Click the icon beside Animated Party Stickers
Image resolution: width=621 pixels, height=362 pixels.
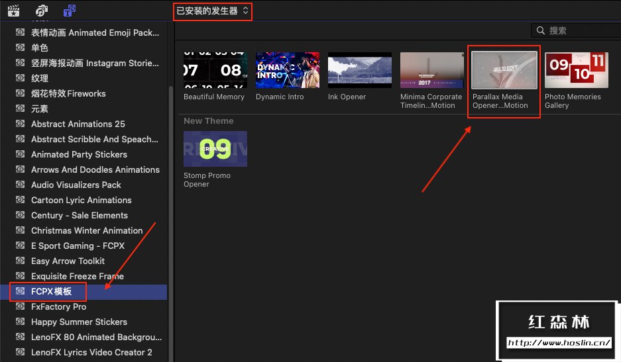pyautogui.click(x=20, y=154)
